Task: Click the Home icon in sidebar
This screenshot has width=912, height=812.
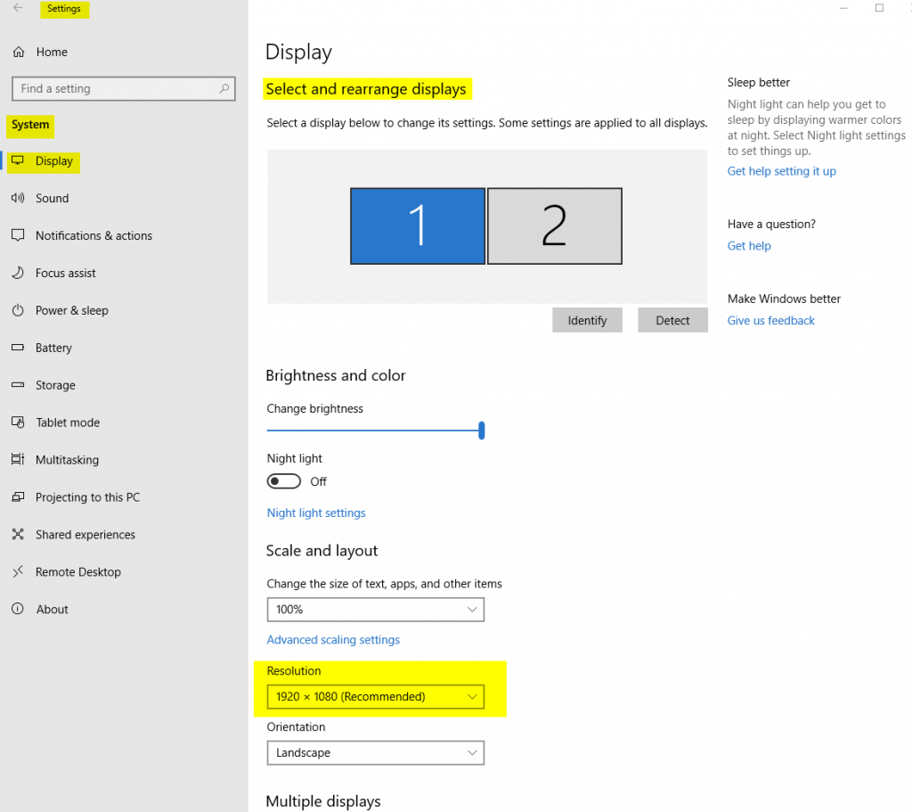Action: (18, 53)
